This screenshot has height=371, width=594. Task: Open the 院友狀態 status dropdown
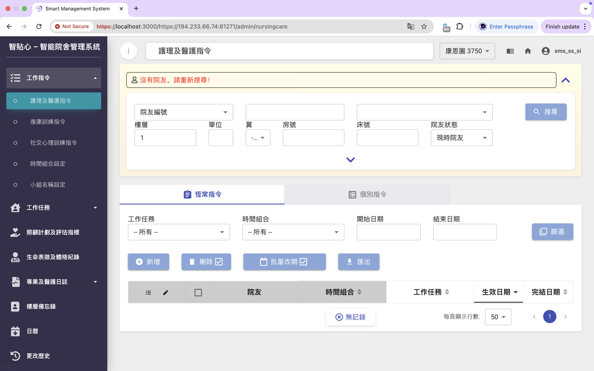[462, 138]
